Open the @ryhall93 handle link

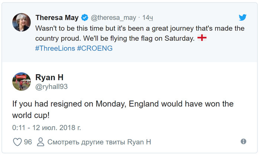pos(51,86)
